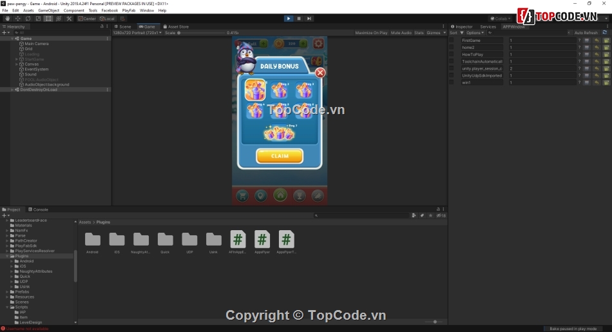The height and width of the screenshot is (332, 612).
Task: Click the Daily Bonus red close button
Action: [320, 73]
